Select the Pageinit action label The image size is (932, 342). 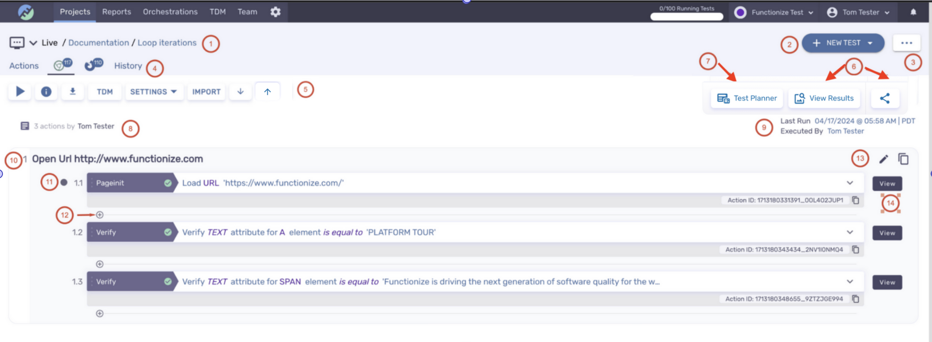click(x=110, y=183)
